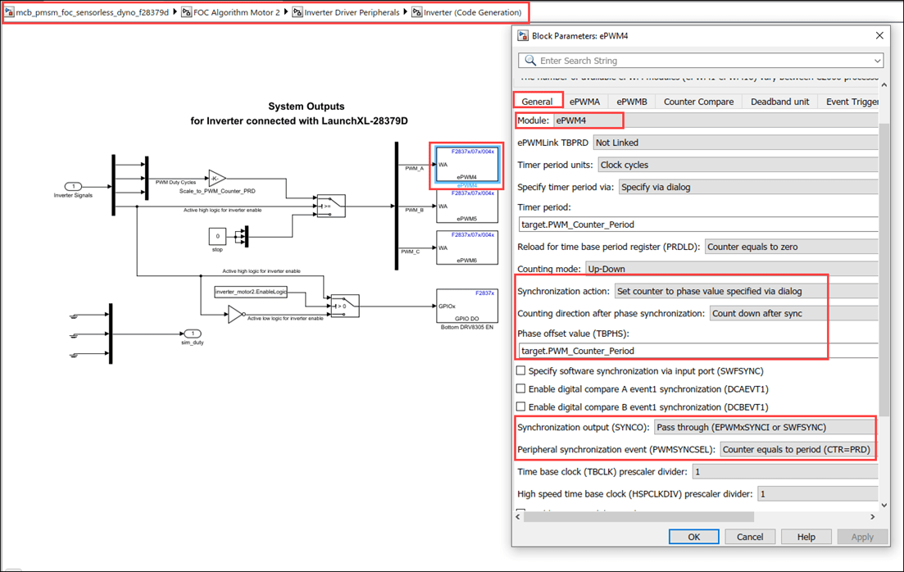Close the Block Parameters ePWM4 dialog
904x572 pixels.
879,36
